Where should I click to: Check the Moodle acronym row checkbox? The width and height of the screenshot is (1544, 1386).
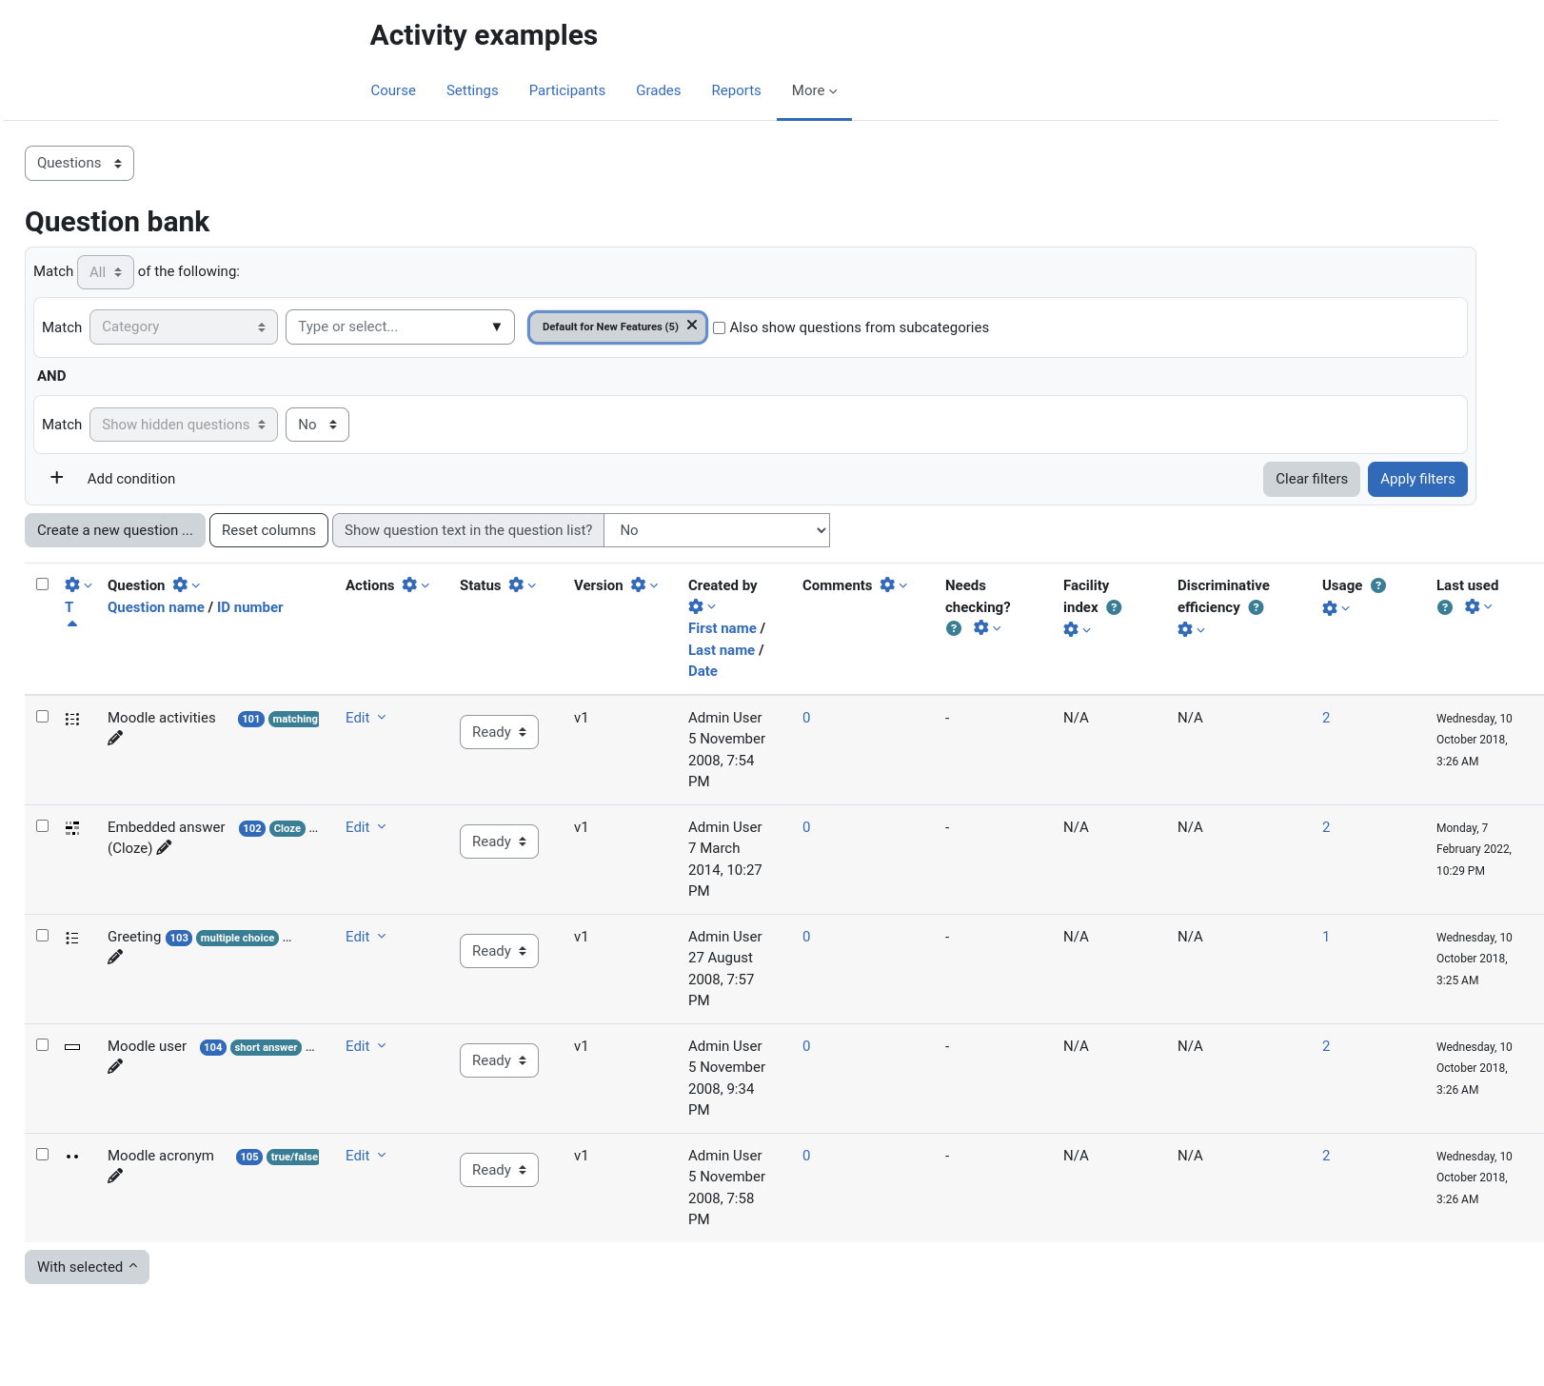(42, 1155)
